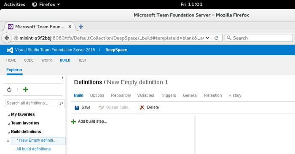This screenshot has height=154, width=295.
Task: Collapse Build definitions tree node
Action: (8, 132)
